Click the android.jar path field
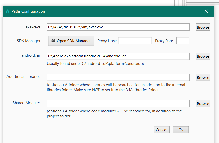 (x=118, y=56)
